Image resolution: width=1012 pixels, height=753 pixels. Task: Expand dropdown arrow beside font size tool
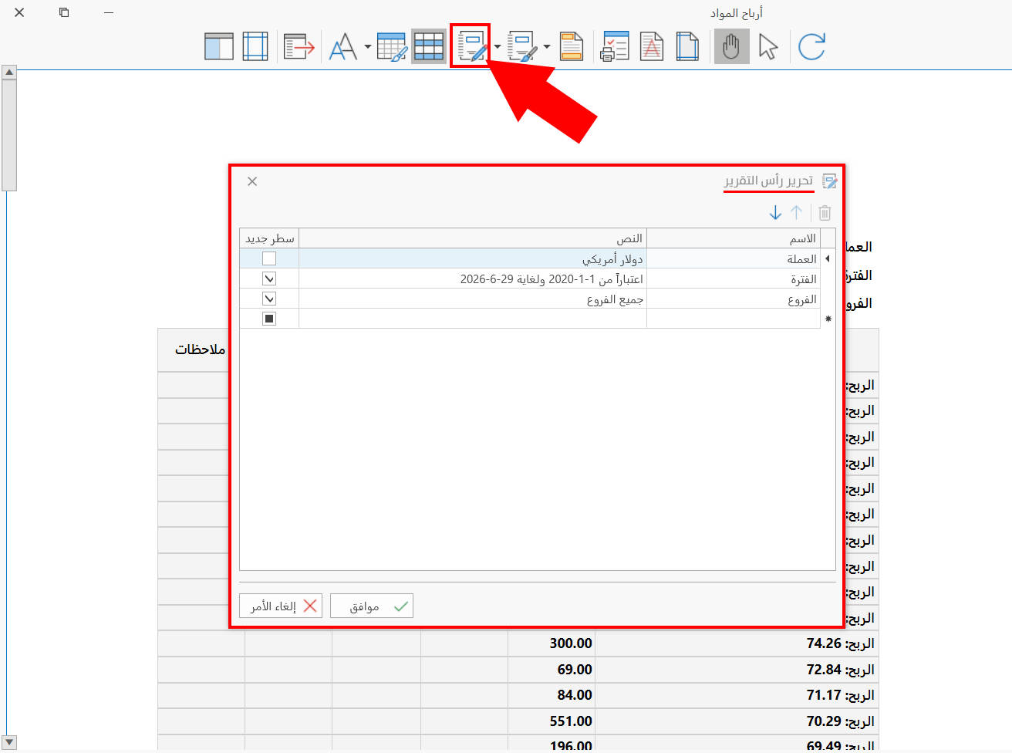pyautogui.click(x=367, y=47)
